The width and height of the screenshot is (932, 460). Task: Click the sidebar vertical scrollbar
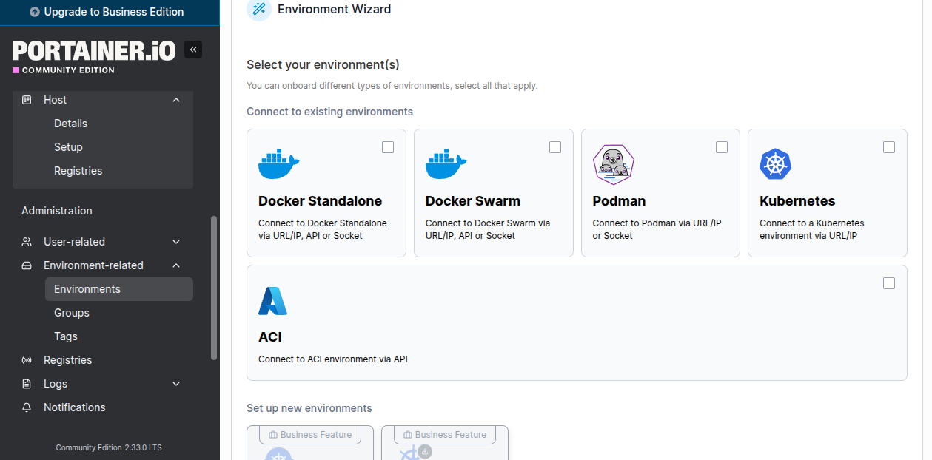pos(214,288)
